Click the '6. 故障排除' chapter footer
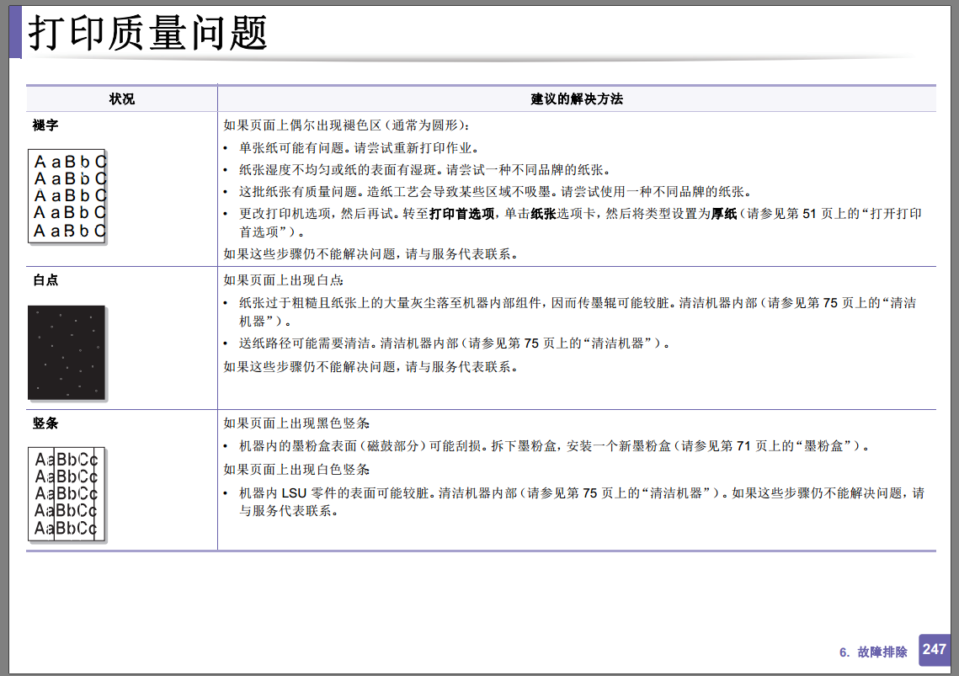The height and width of the screenshot is (676, 959). coord(873,652)
